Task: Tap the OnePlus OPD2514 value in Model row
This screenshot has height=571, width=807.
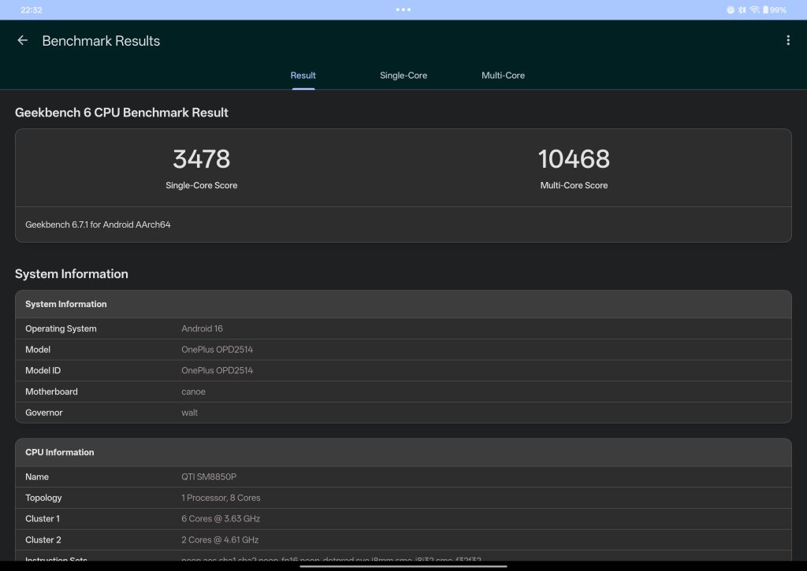Action: pos(217,349)
